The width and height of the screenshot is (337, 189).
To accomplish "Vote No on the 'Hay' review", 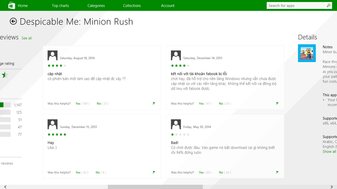I will click(98, 172).
